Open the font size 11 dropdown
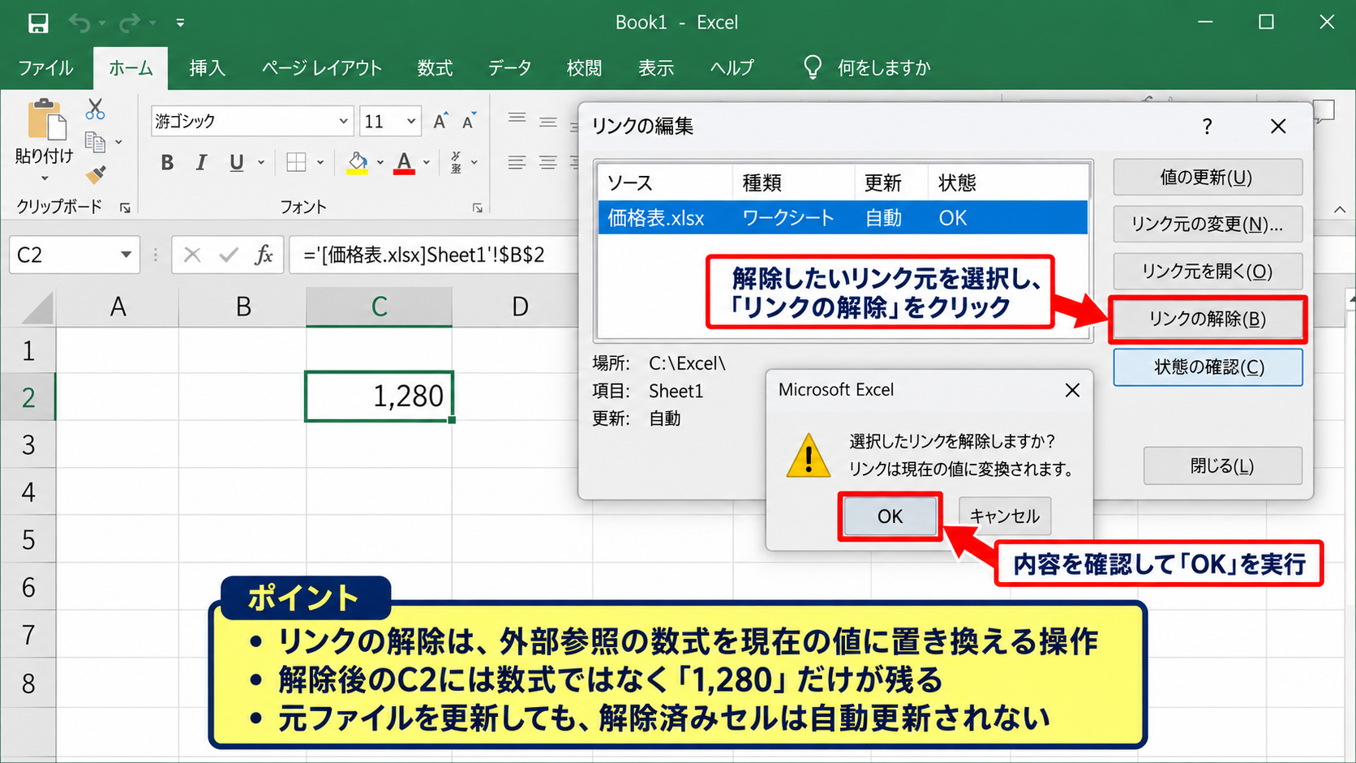 (411, 122)
